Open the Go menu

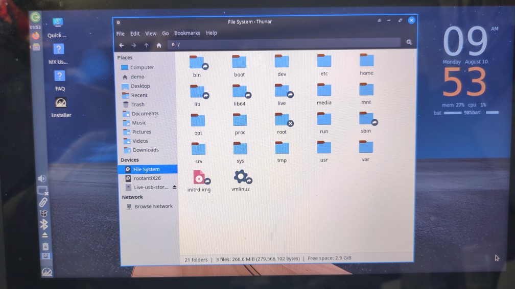point(166,34)
